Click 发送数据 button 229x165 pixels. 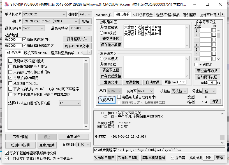click(133, 82)
